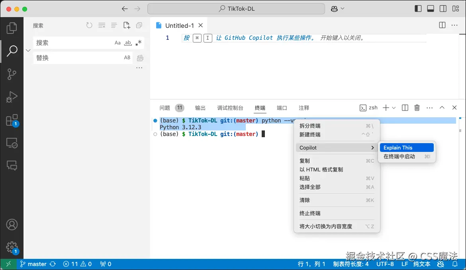Split the editor to the right
The width and height of the screenshot is (466, 270).
coord(442,25)
